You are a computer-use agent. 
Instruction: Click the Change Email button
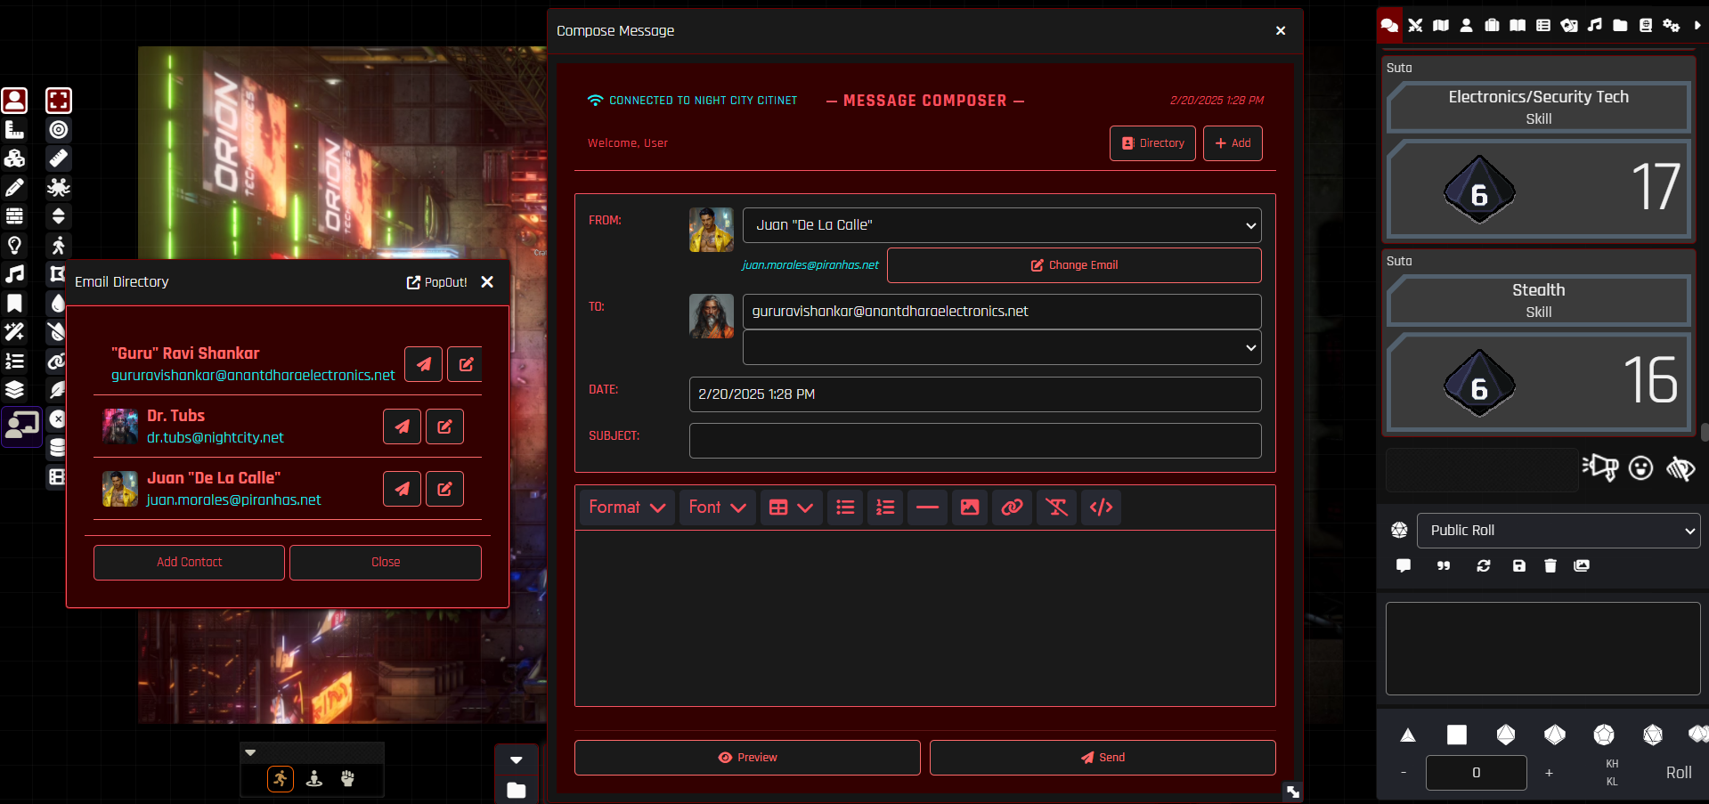pyautogui.click(x=1074, y=265)
